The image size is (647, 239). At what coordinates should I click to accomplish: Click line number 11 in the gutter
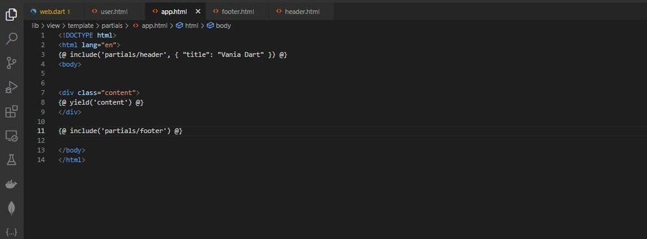[41, 130]
